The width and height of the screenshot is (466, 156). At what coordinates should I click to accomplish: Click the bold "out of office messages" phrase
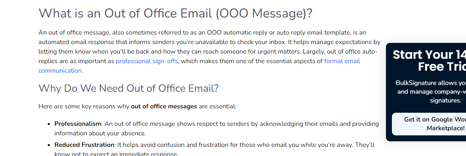point(164,106)
